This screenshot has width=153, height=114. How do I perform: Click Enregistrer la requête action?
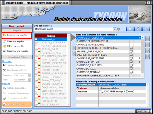[17, 98]
